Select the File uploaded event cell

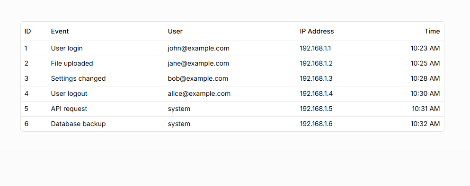(x=72, y=63)
